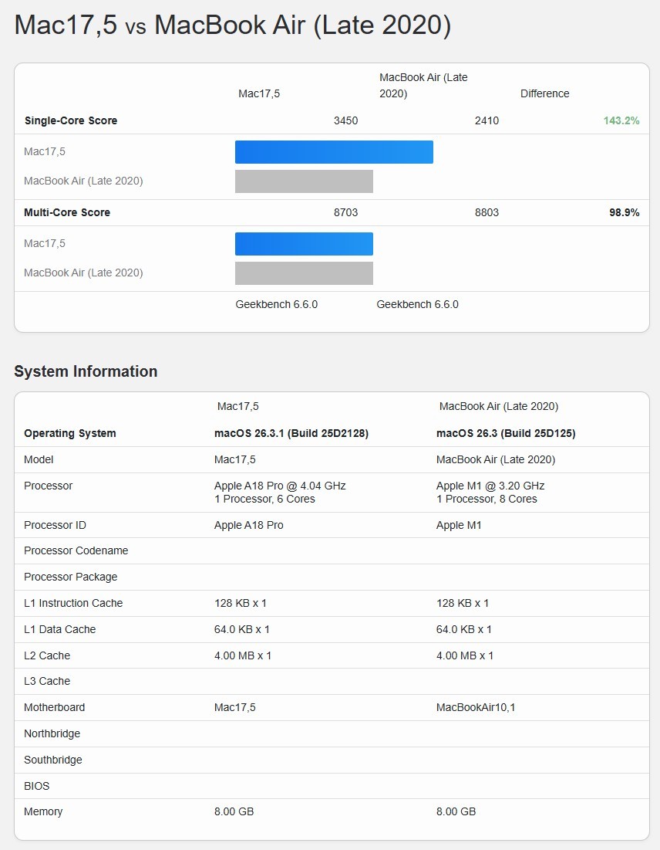The width and height of the screenshot is (660, 850).
Task: Open the second Geekbench 6.6.0 link
Action: (x=417, y=304)
